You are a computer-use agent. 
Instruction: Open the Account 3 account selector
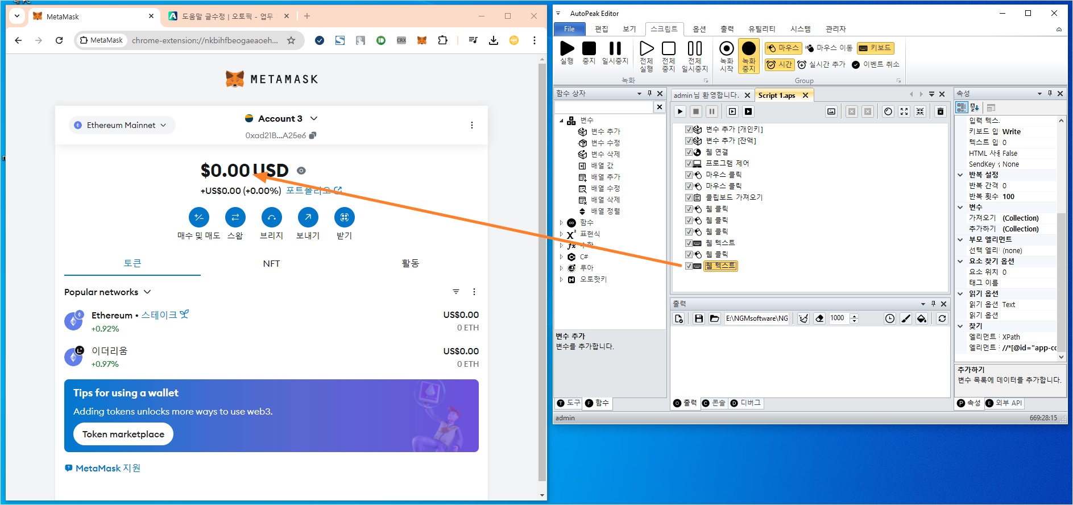281,118
